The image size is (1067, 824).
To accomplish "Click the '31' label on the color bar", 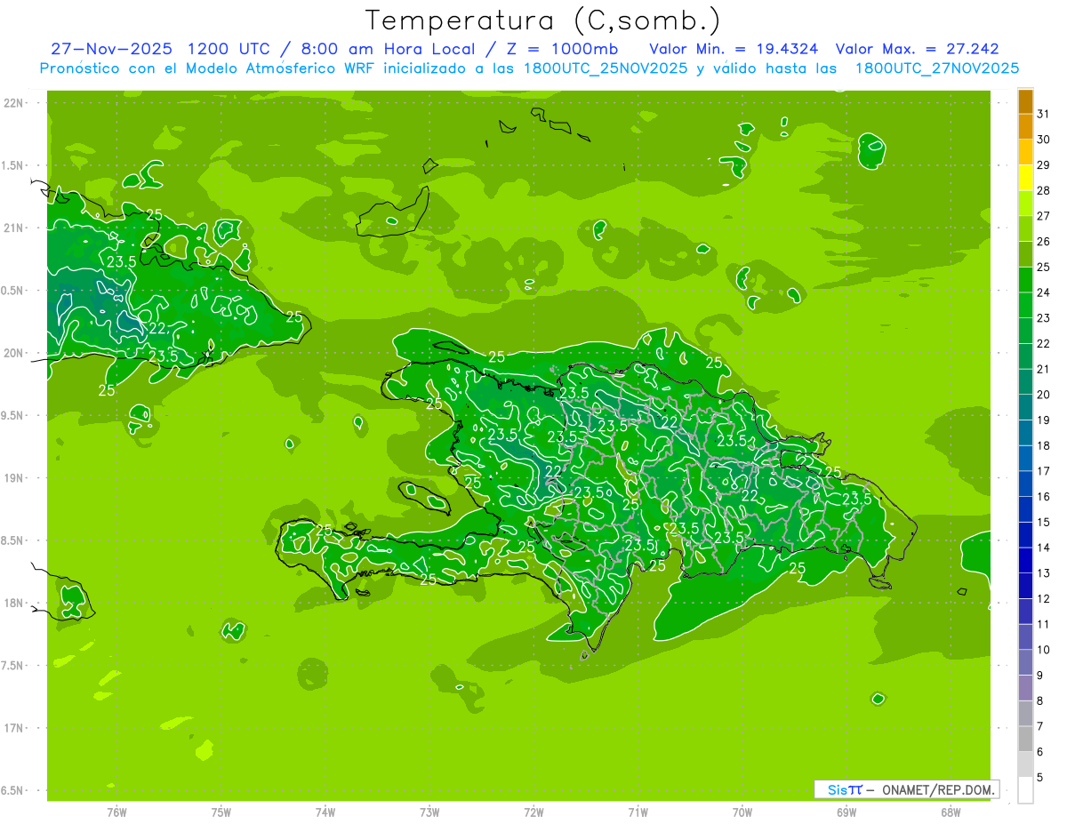I will tap(1044, 114).
